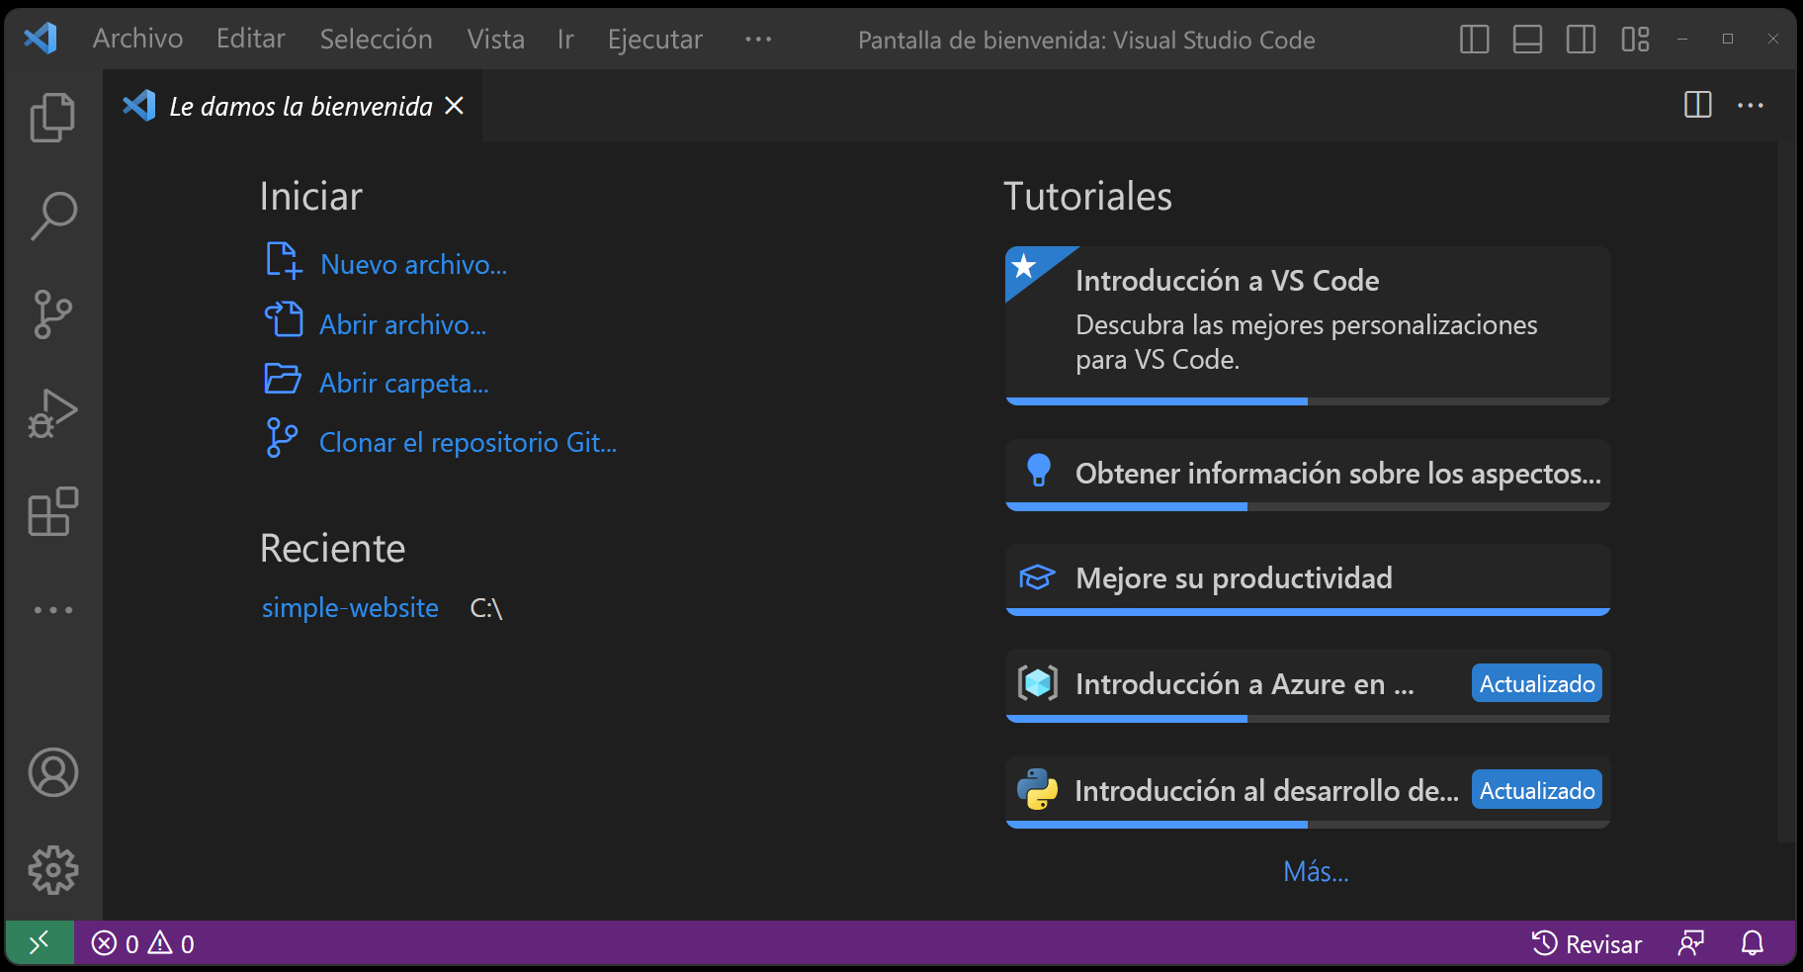Click the Abrir carpeta folder icon
Image resolution: width=1803 pixels, height=972 pixels.
click(283, 379)
